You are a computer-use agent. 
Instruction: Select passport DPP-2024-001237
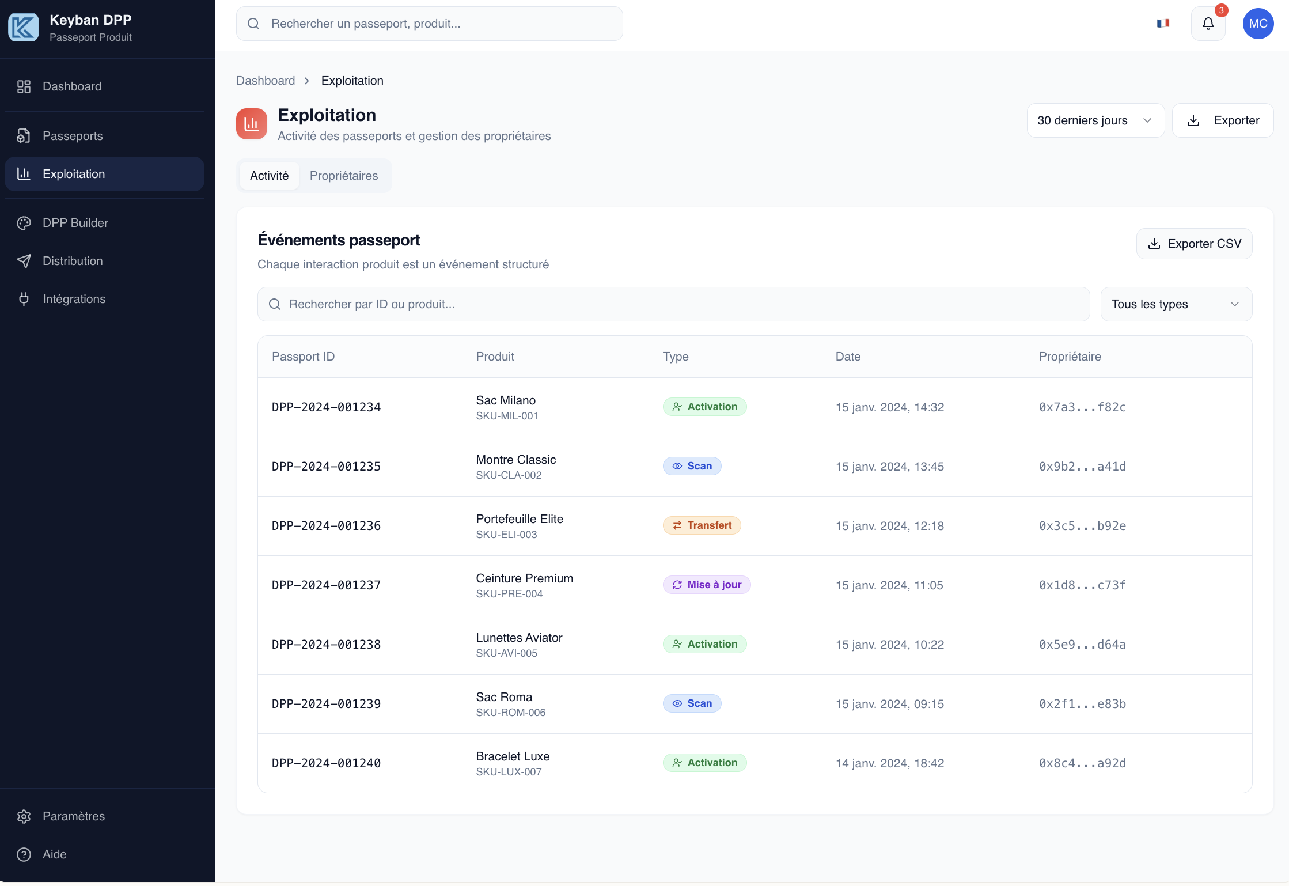[x=327, y=585]
